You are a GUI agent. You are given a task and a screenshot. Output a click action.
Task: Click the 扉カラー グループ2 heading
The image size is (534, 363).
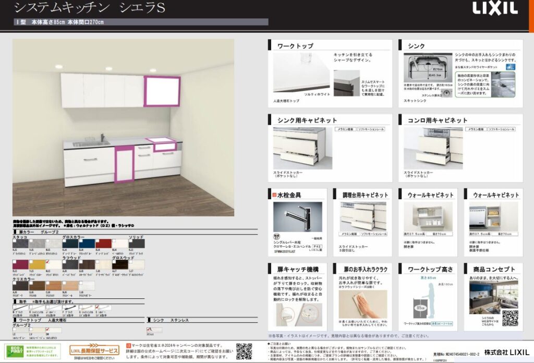click(x=38, y=232)
